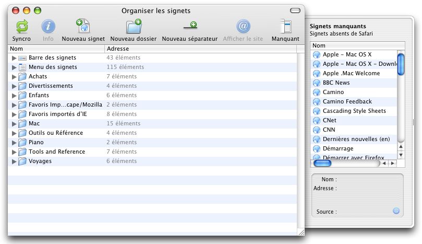Viewport: 422px width, 244px height.
Task: Click the window resize grip corner
Action: [x=301, y=232]
